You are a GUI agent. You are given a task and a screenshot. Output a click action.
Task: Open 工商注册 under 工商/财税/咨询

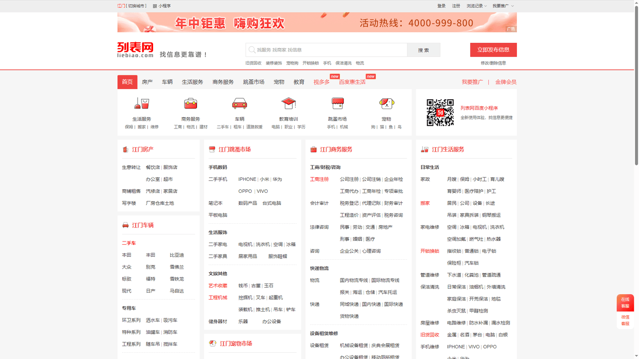tap(319, 179)
